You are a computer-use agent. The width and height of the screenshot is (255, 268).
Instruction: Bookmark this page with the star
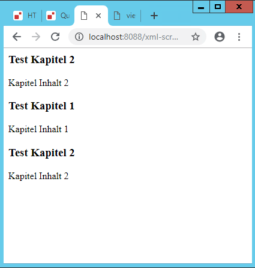[x=196, y=37]
